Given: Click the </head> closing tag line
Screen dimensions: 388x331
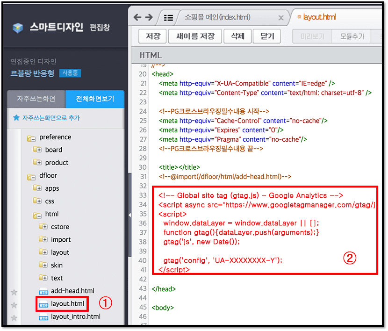Looking at the screenshot, I should pos(164,289).
